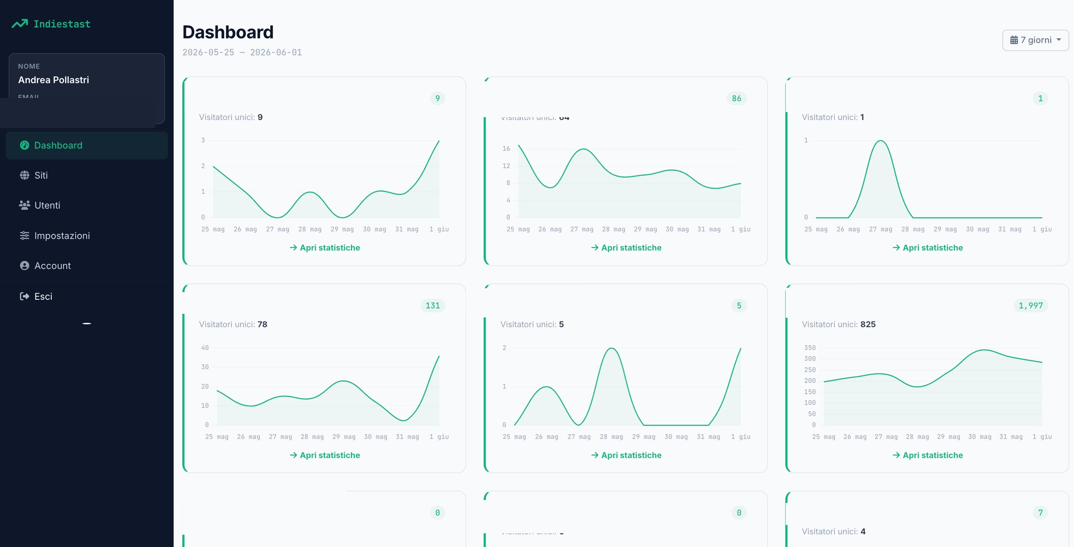Screen dimensions: 1074x547
Task: Open Apri statistiche for the 825-visitor card
Action: [x=927, y=455]
